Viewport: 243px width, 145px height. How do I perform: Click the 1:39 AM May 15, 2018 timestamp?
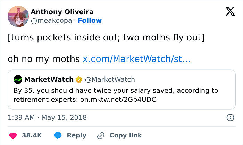(47, 118)
